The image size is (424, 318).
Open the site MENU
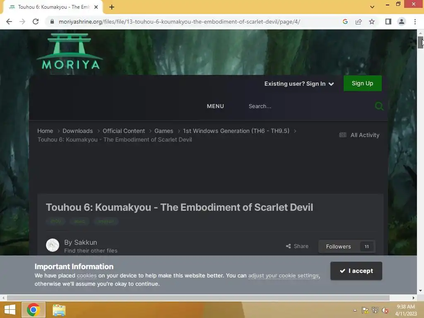click(215, 106)
